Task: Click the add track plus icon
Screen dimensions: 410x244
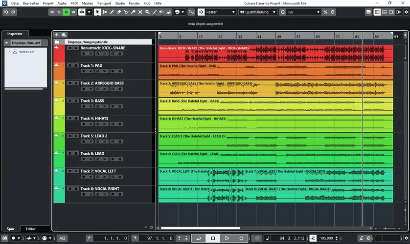Action: click(57, 35)
